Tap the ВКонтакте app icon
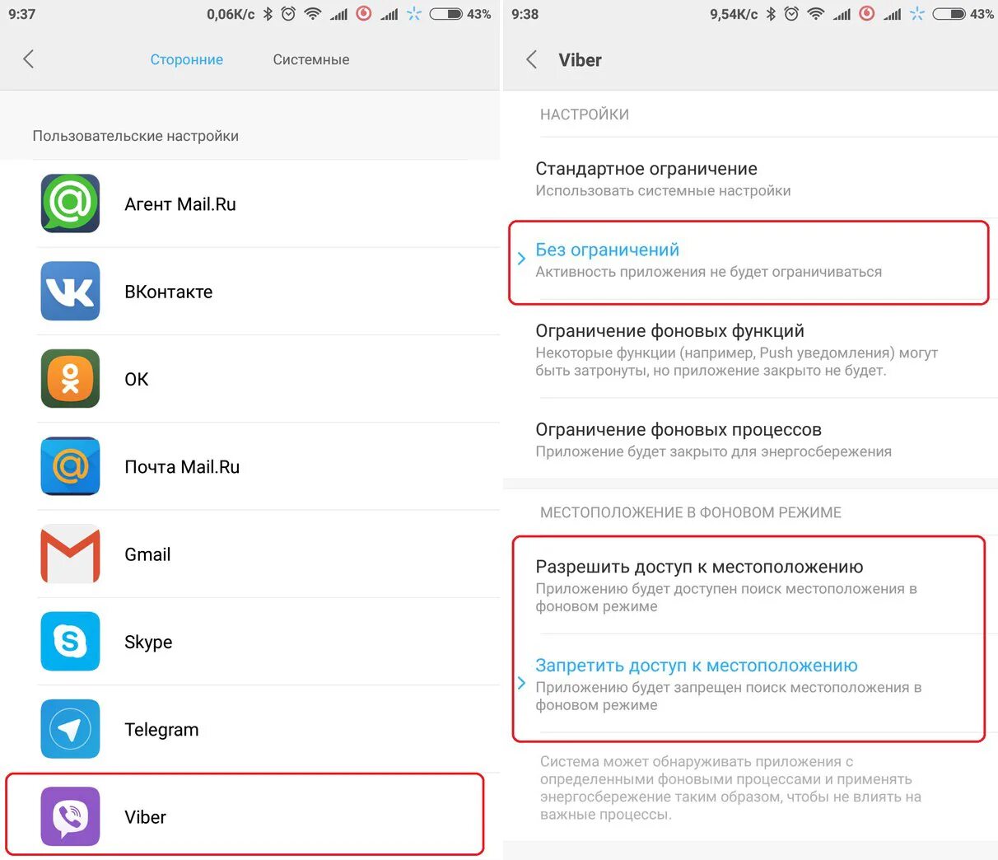This screenshot has height=860, width=998. [70, 291]
